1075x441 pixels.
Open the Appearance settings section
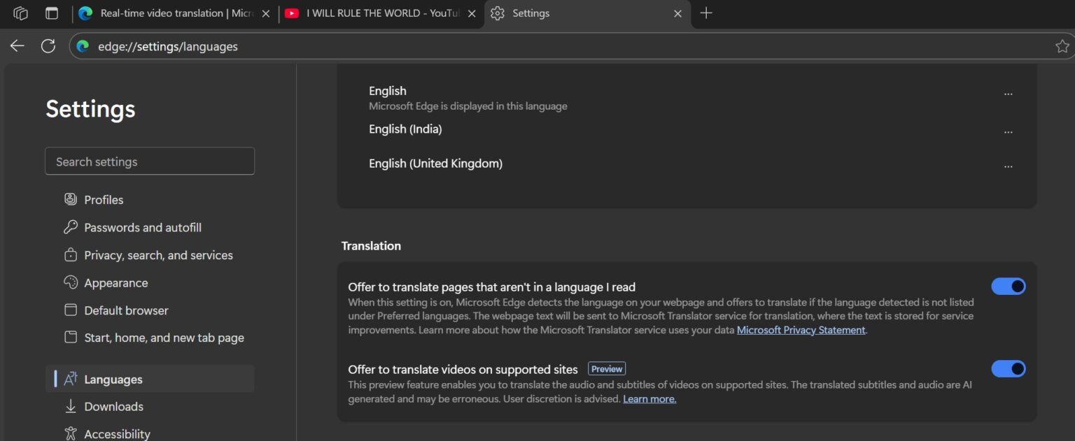point(116,282)
